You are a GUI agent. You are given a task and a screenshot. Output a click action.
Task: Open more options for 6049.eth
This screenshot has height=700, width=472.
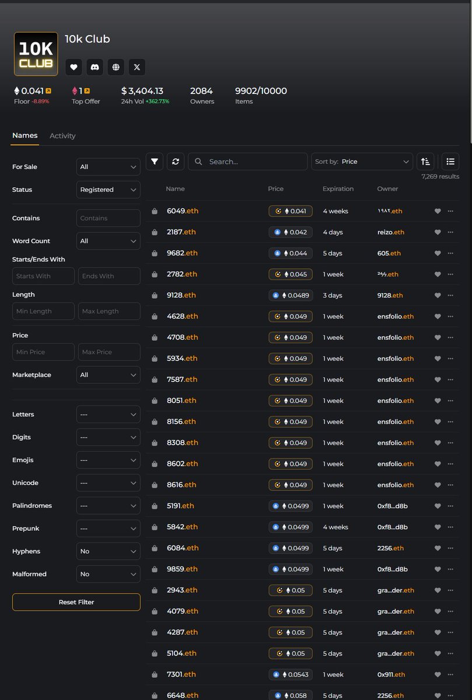point(450,211)
